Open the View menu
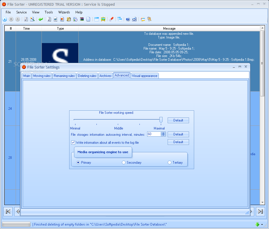 tap(36, 12)
